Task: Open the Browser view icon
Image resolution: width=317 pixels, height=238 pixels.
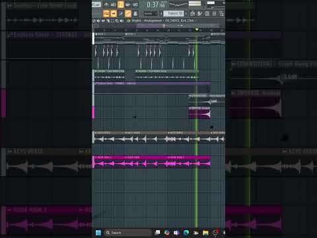Action: point(222,14)
